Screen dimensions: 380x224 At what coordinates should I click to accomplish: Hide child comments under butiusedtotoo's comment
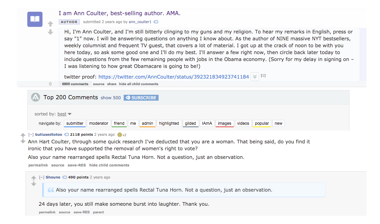pos(109,165)
